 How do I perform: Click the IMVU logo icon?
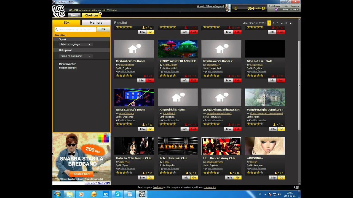point(58,11)
